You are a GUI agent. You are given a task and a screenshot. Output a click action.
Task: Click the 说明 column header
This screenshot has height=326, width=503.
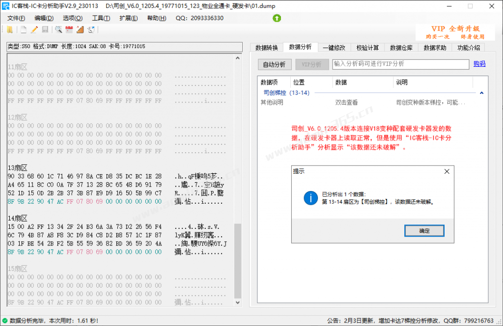coord(433,82)
